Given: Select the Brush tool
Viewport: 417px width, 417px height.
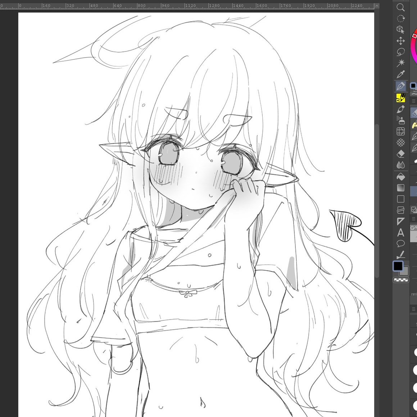Looking at the screenshot, I should pos(400,109).
